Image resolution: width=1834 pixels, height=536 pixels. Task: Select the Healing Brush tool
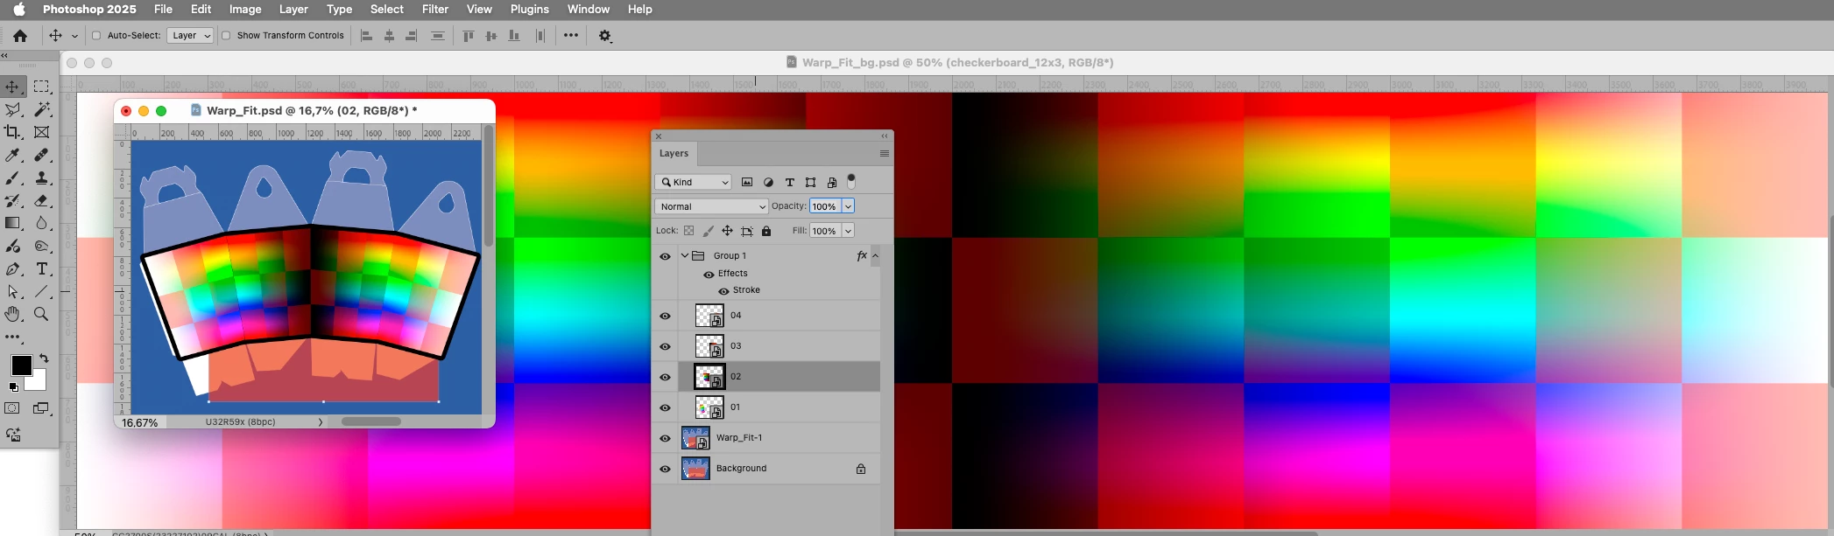click(41, 155)
